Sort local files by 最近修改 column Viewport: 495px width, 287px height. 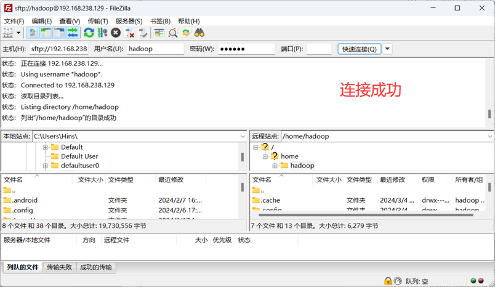180,180
